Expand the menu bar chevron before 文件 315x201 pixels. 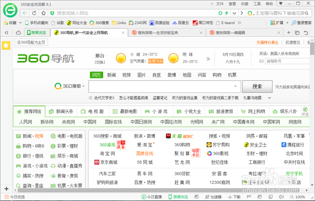(212, 3)
